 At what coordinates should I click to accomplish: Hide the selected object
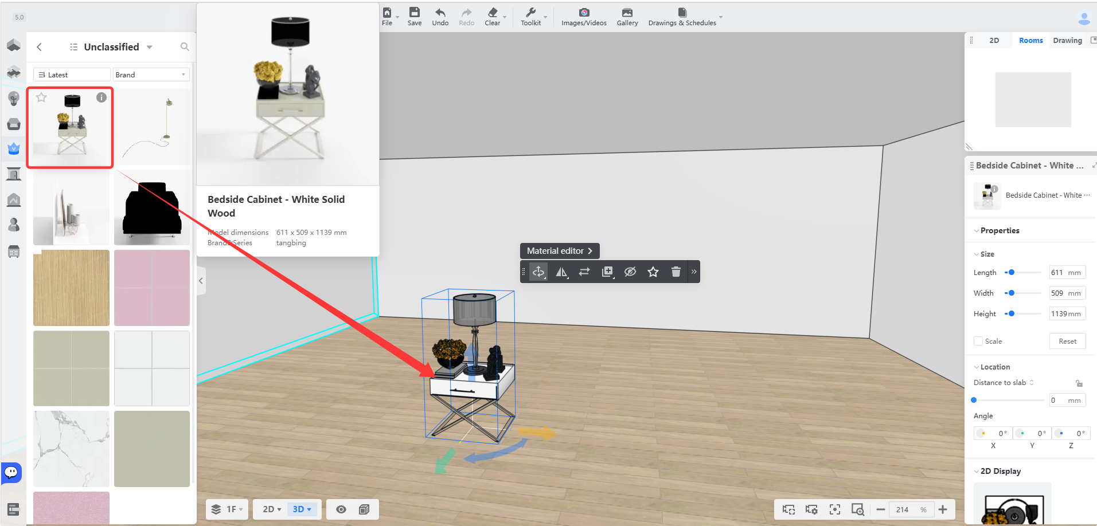(x=630, y=272)
